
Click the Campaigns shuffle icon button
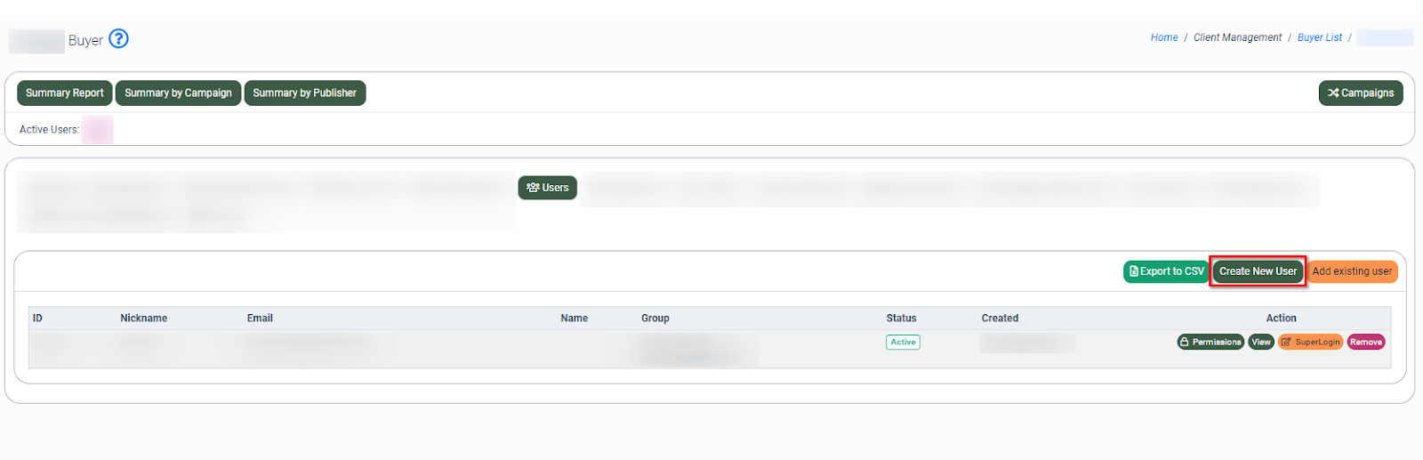[1360, 93]
